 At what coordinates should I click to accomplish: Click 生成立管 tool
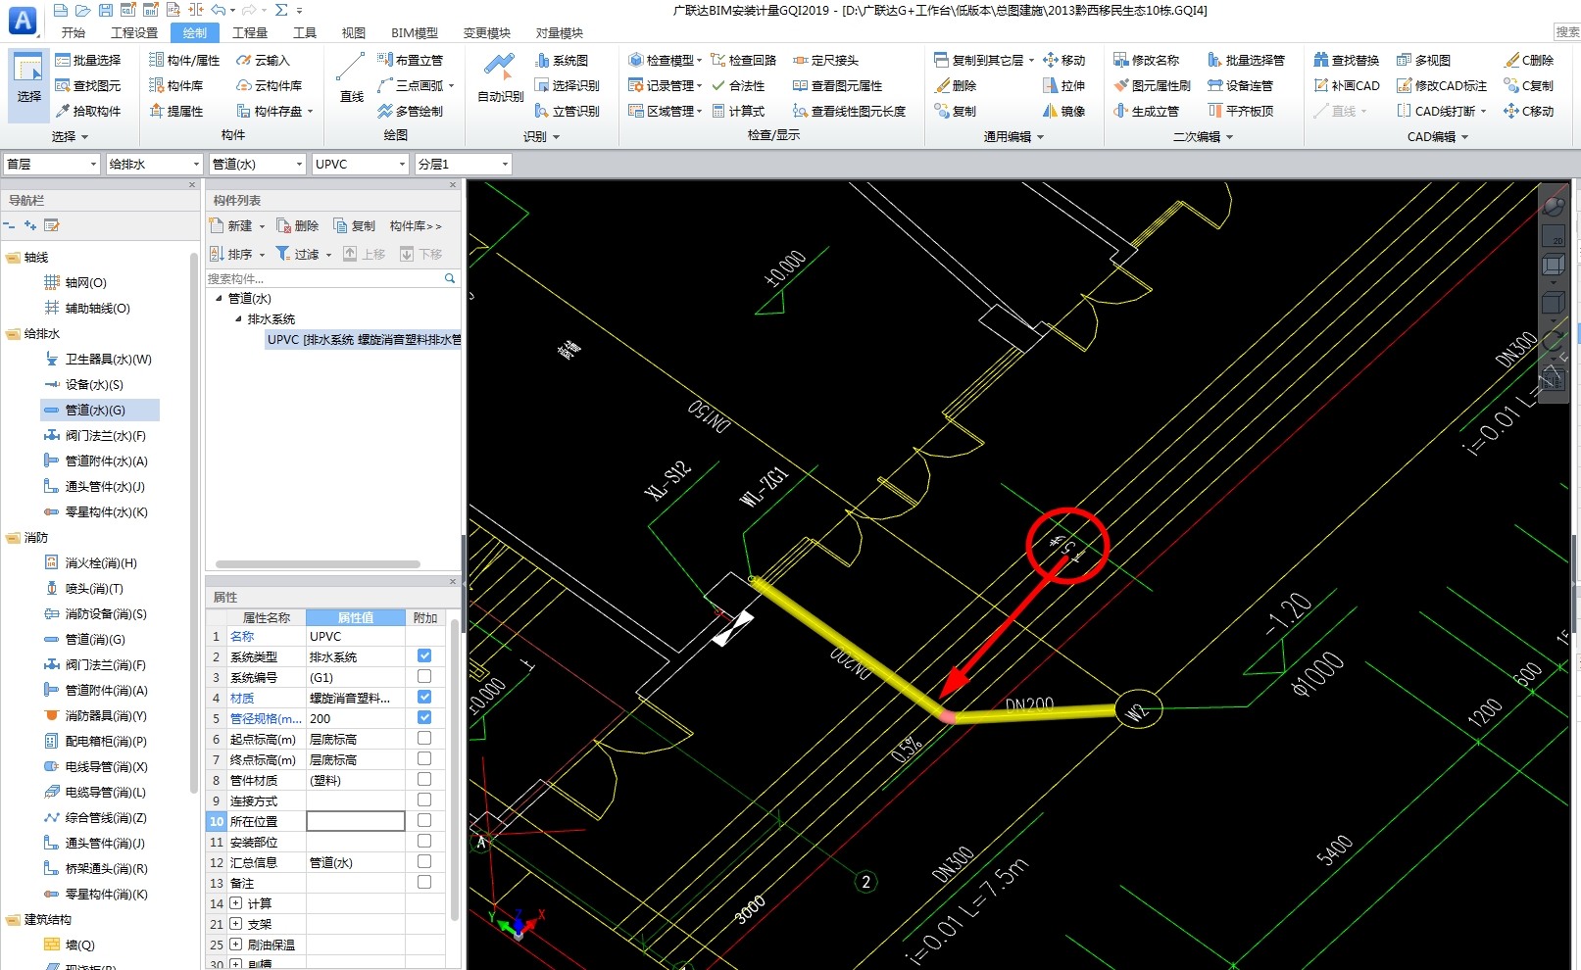1147,111
